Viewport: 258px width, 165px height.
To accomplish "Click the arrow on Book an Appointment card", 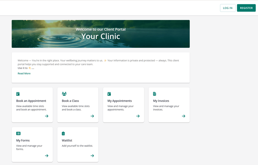I will tap(47, 116).
